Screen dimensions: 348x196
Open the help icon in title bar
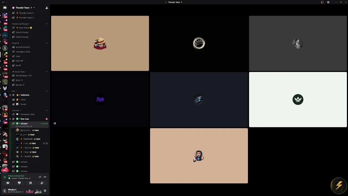point(328,2)
